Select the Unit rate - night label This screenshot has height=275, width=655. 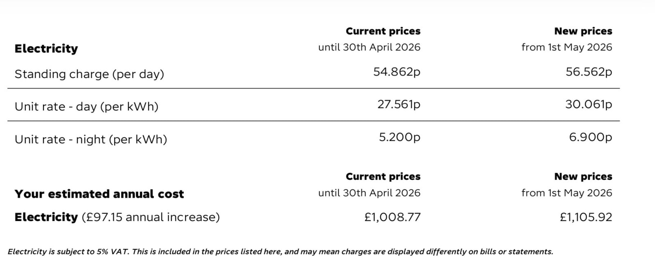[x=91, y=139]
